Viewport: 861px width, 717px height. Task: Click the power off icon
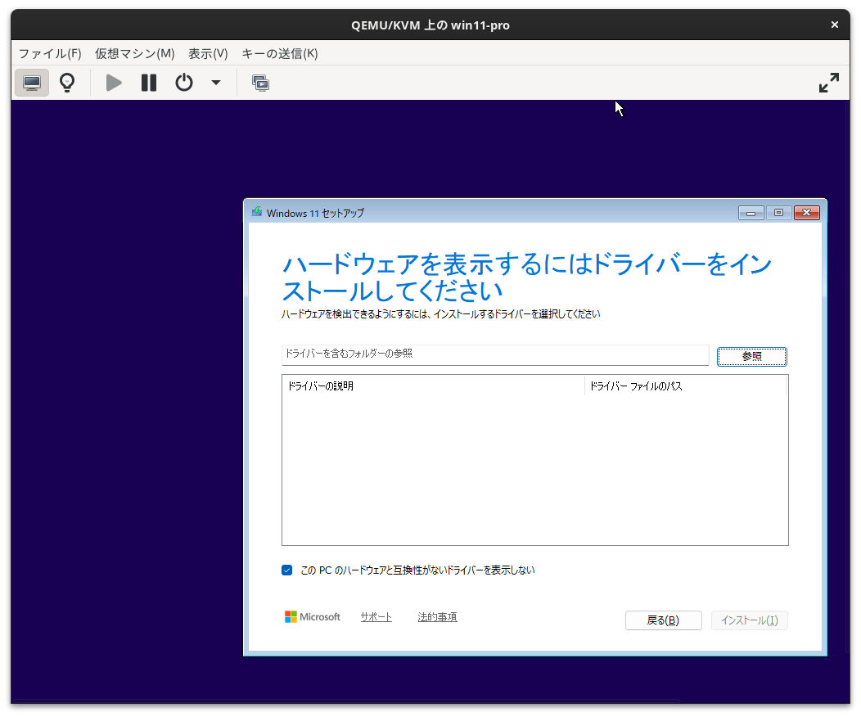[x=183, y=82]
